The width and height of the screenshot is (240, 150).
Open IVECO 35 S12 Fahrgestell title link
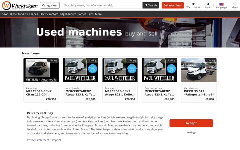point(199,93)
